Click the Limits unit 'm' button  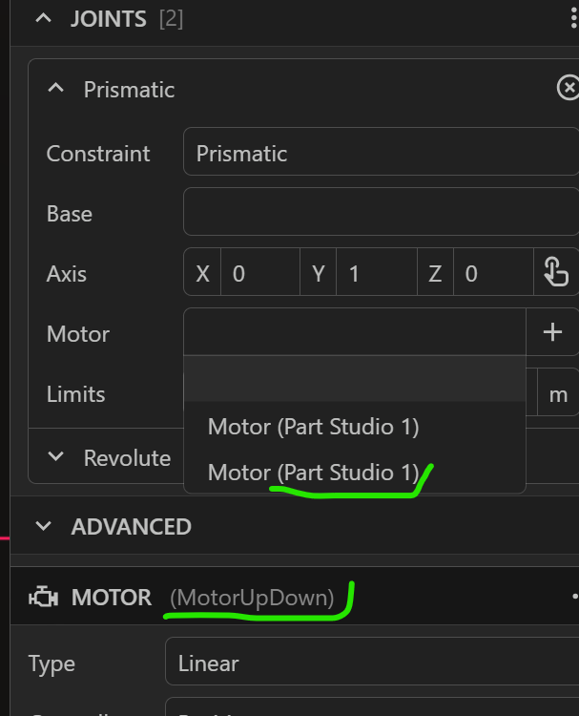pos(558,394)
